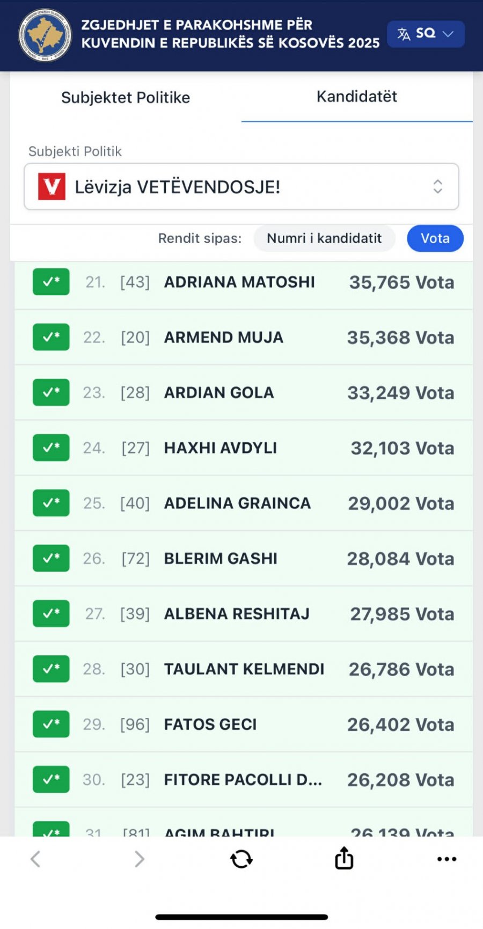Switch to the Subjektet Politike tab

(x=126, y=98)
